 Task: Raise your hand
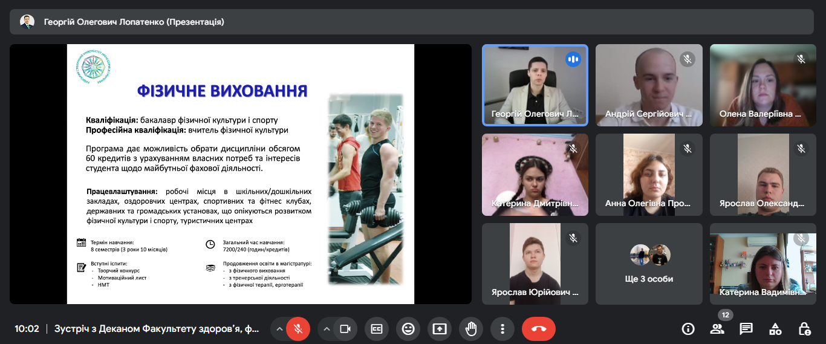[x=471, y=329]
